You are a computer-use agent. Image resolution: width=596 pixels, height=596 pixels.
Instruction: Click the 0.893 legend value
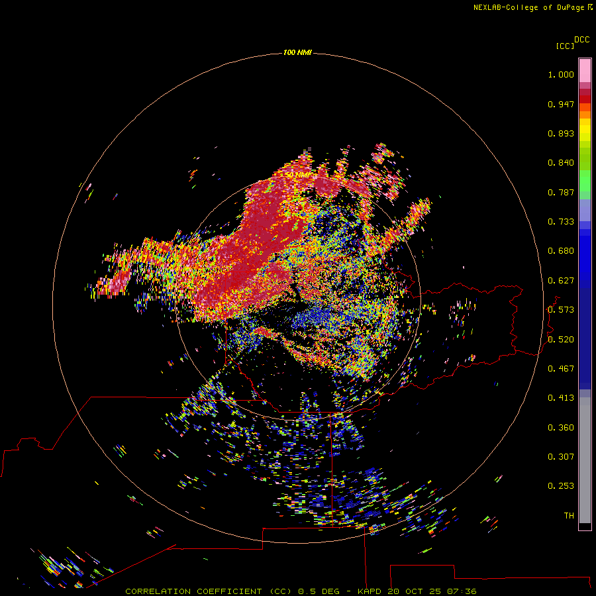point(561,133)
